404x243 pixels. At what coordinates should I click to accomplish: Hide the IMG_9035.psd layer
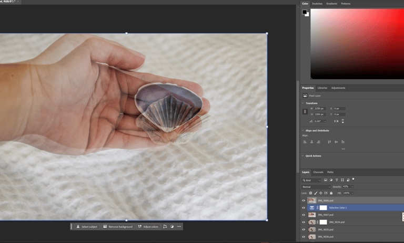304,229
